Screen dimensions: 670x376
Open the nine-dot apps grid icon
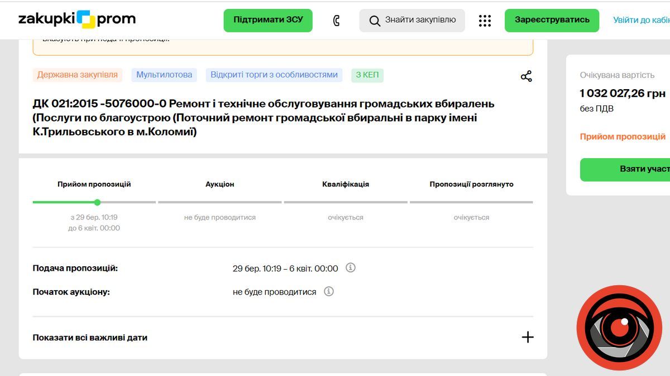[484, 20]
